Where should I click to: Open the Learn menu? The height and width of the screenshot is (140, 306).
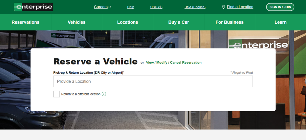[x=280, y=22]
